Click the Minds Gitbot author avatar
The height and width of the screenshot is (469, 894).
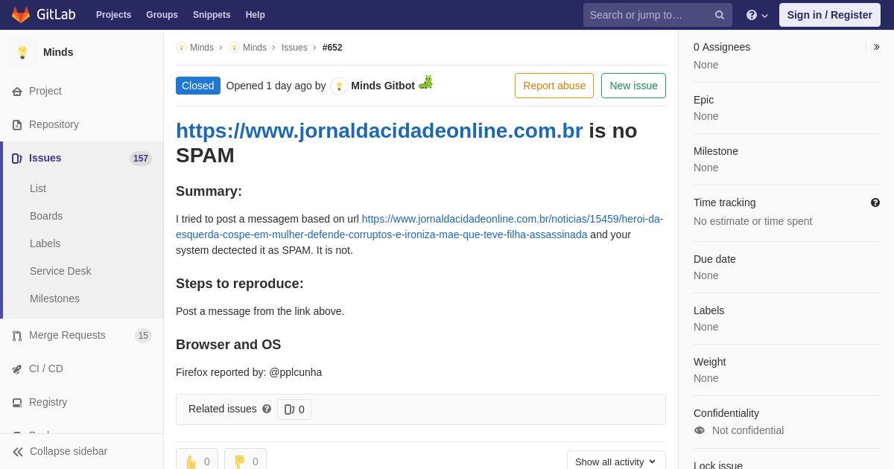(x=339, y=86)
